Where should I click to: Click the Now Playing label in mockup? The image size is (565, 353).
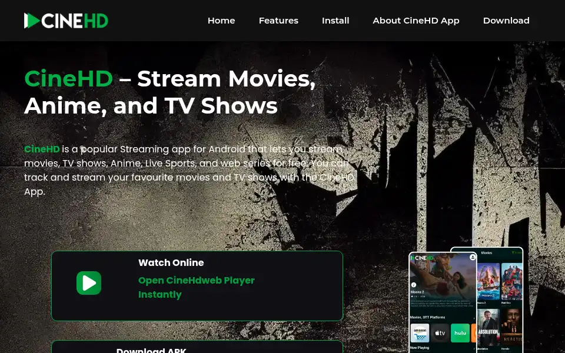(420, 348)
